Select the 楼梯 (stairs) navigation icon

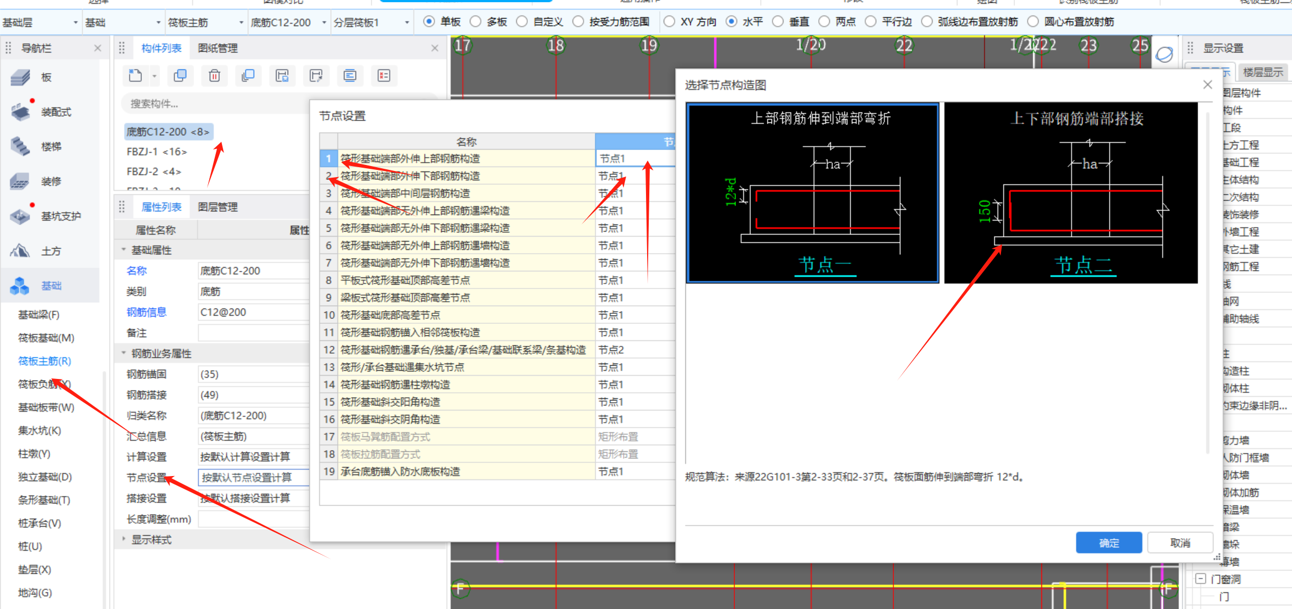(20, 147)
